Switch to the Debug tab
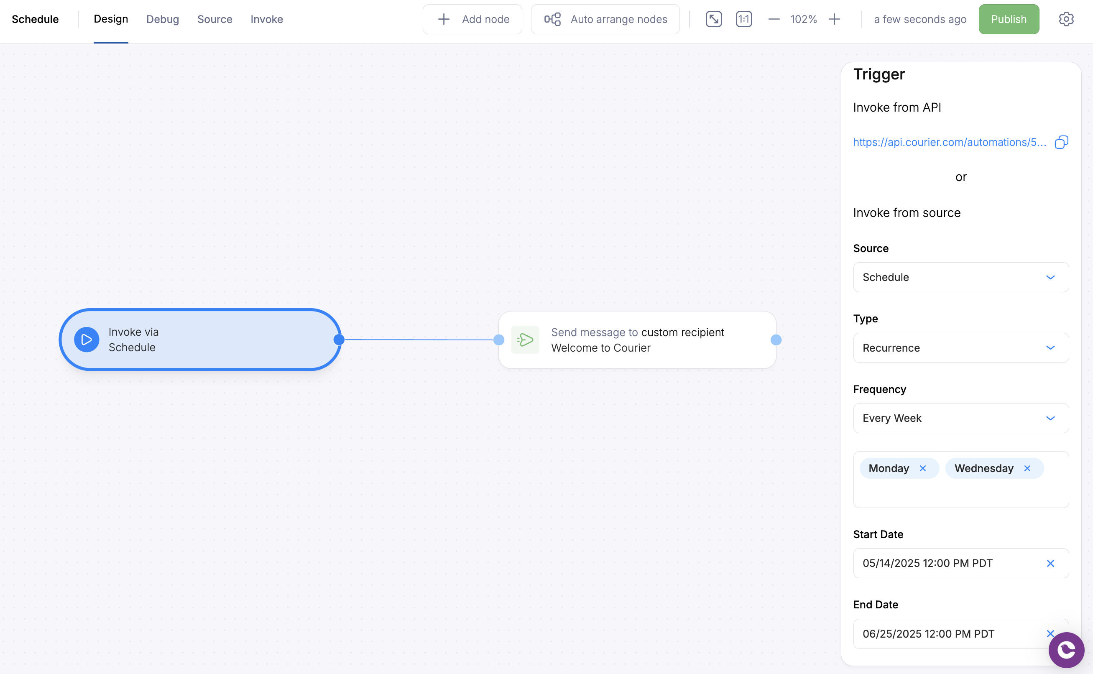 pyautogui.click(x=162, y=19)
